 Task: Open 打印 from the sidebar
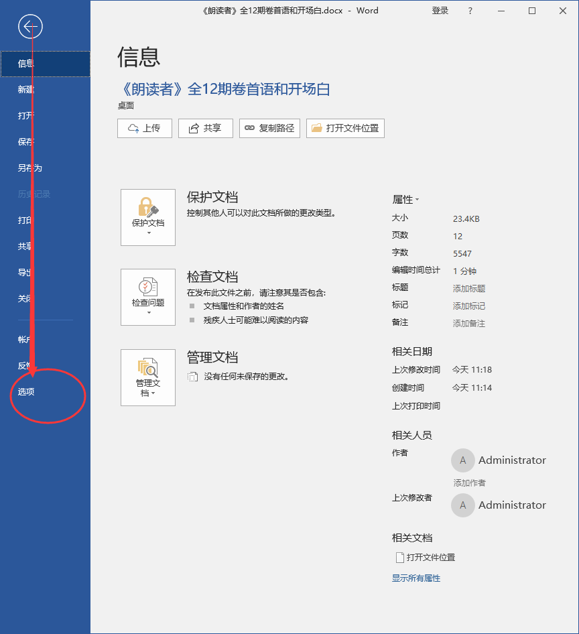(25, 220)
